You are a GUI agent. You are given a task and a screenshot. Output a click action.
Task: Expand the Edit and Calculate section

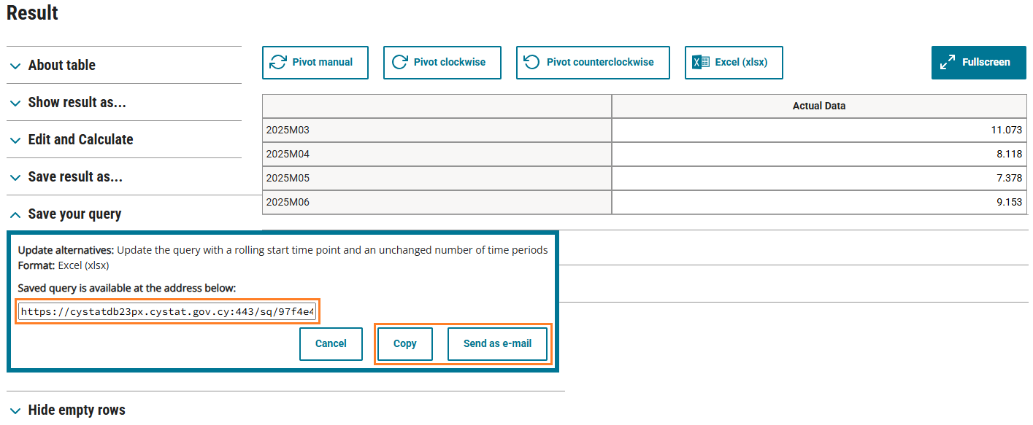point(80,140)
